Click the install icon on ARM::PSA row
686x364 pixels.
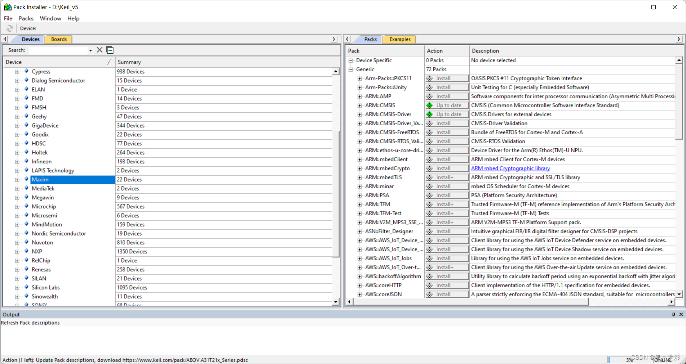[x=430, y=195]
